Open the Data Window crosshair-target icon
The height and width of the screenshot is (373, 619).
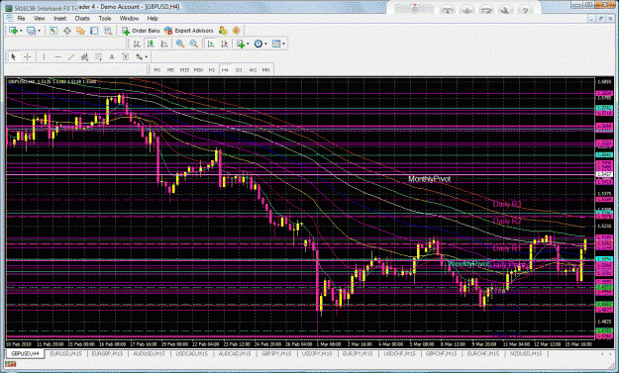coord(67,31)
